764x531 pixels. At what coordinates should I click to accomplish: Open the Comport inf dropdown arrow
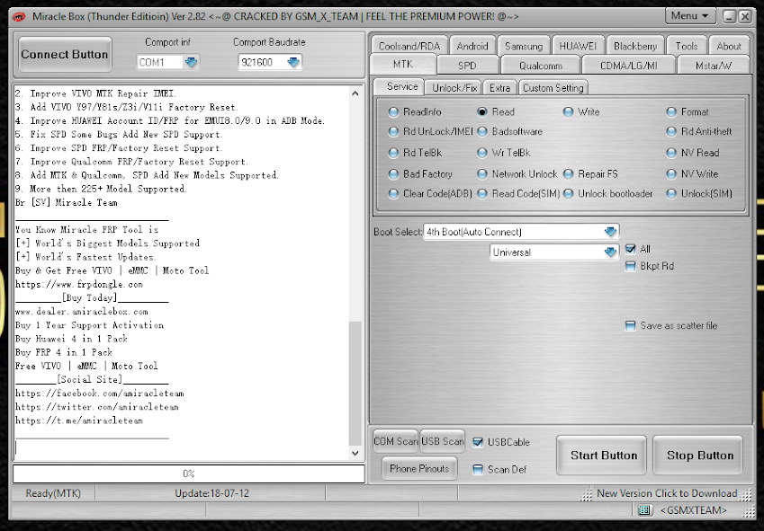click(x=191, y=62)
